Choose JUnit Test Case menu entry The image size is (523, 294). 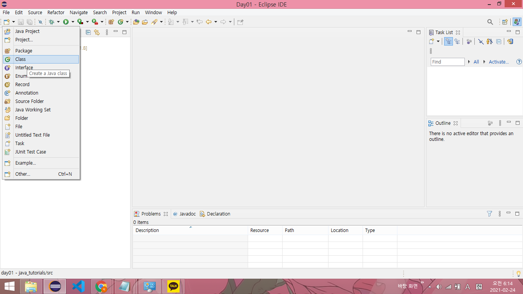[x=41, y=152]
